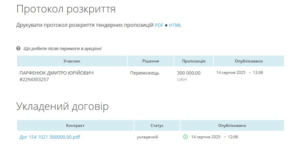The height and width of the screenshot is (155, 298).
Task: Click contract row date 14 серпня 2025
Action: pyautogui.click(x=206, y=137)
